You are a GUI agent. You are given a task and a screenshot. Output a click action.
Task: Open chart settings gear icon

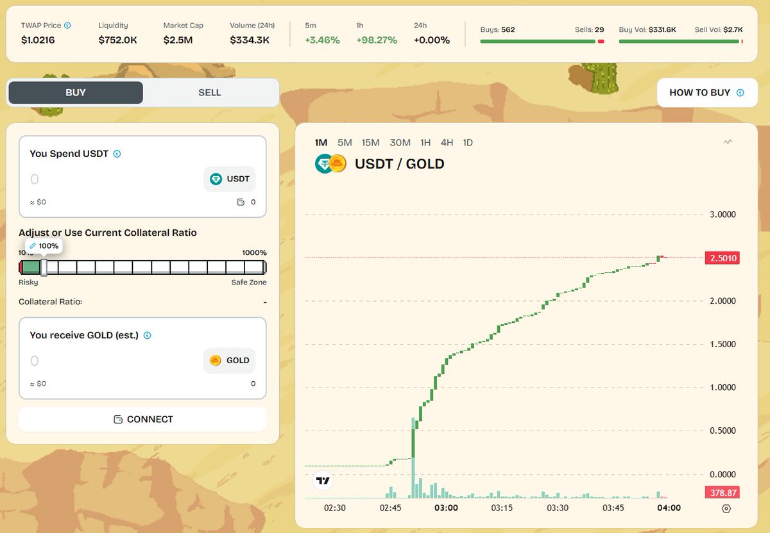click(726, 508)
